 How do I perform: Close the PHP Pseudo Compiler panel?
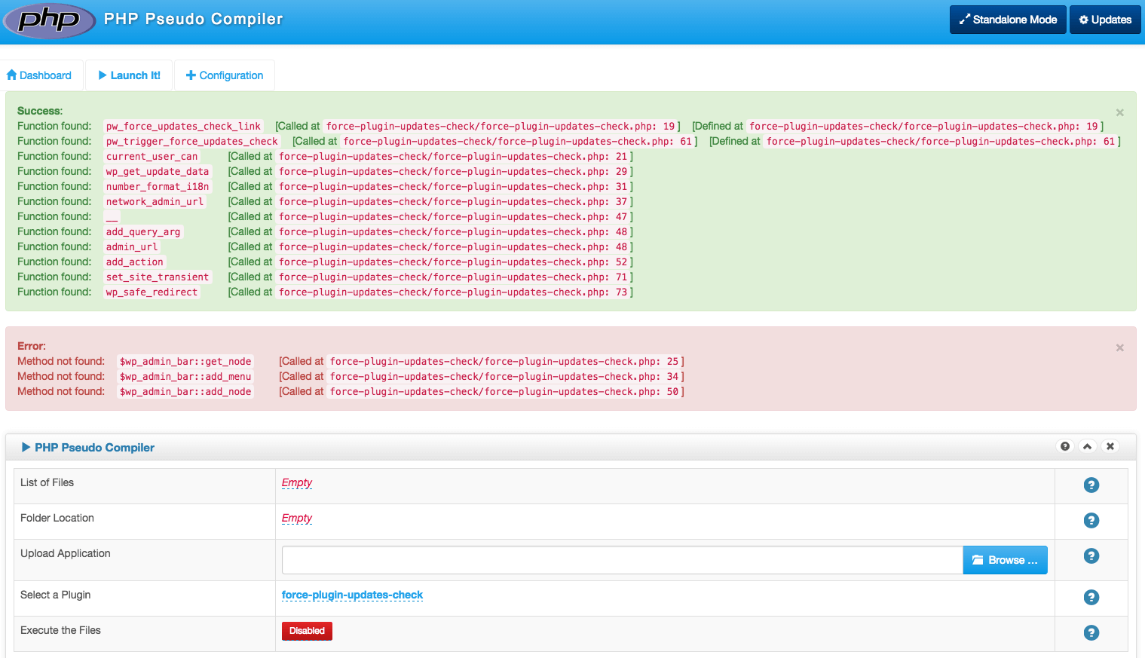[x=1110, y=446]
